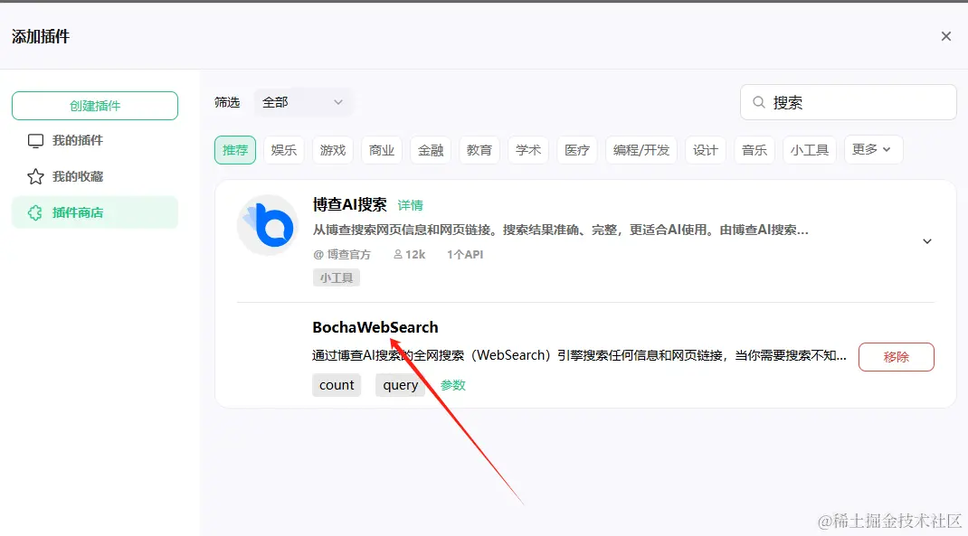Select the 教育 category tab
Screen dimensions: 968x536
pos(479,150)
